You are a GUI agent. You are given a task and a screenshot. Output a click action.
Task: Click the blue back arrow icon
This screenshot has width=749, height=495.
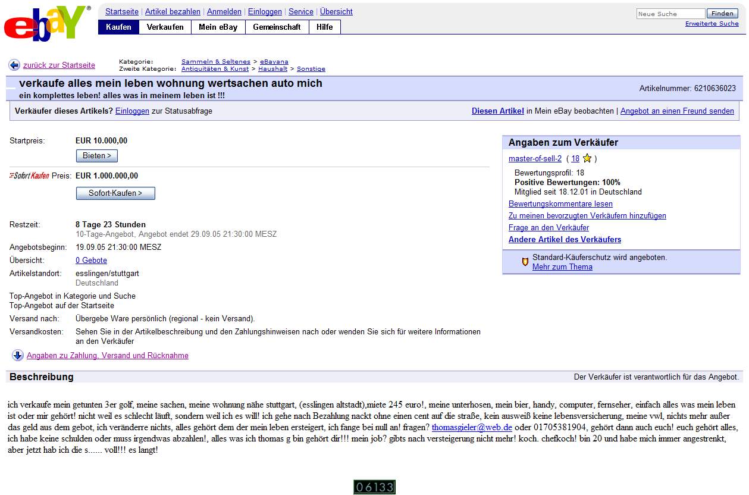[14, 65]
